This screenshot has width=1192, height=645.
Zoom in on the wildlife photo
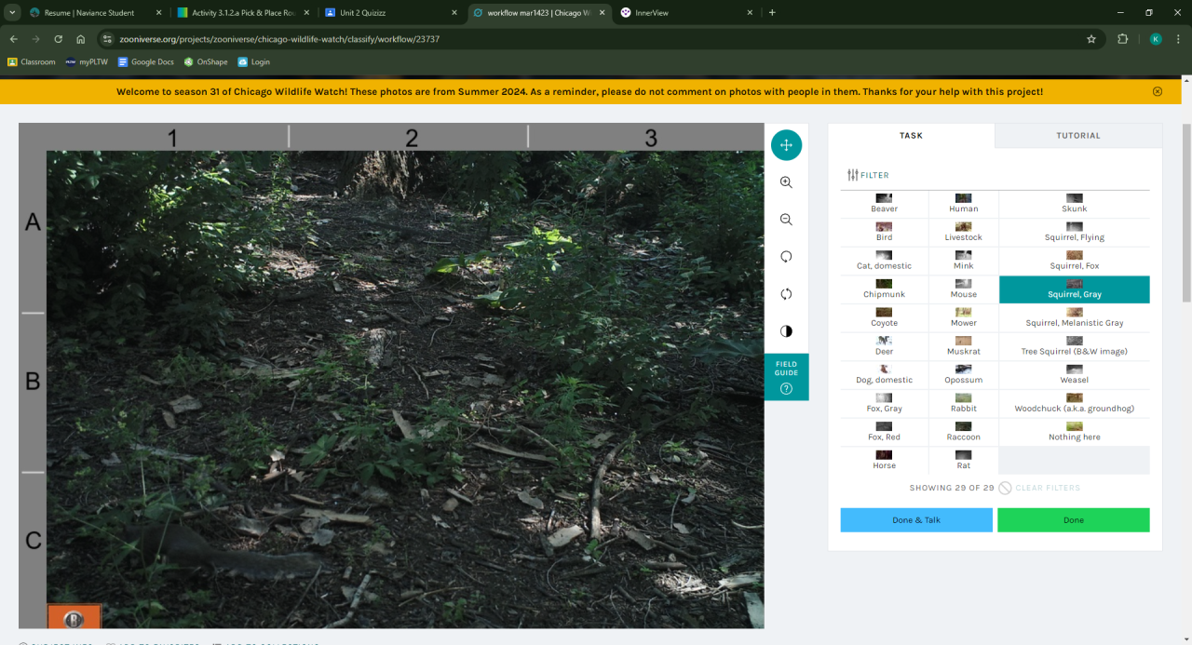click(786, 182)
